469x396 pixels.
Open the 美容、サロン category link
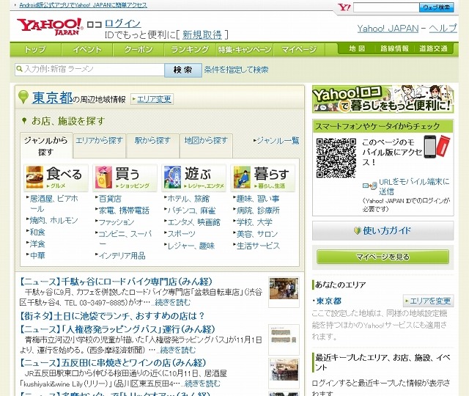(257, 234)
